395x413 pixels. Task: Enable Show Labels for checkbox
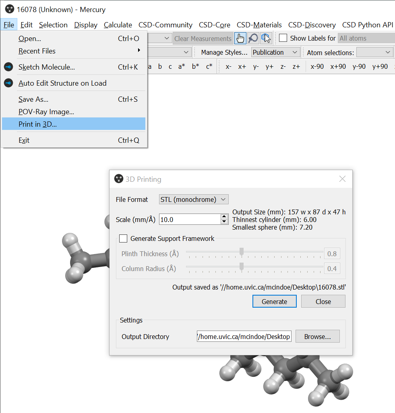[x=283, y=38]
